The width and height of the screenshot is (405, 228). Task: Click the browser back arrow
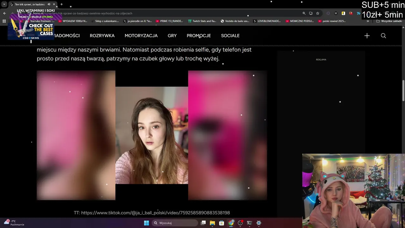pos(4,13)
